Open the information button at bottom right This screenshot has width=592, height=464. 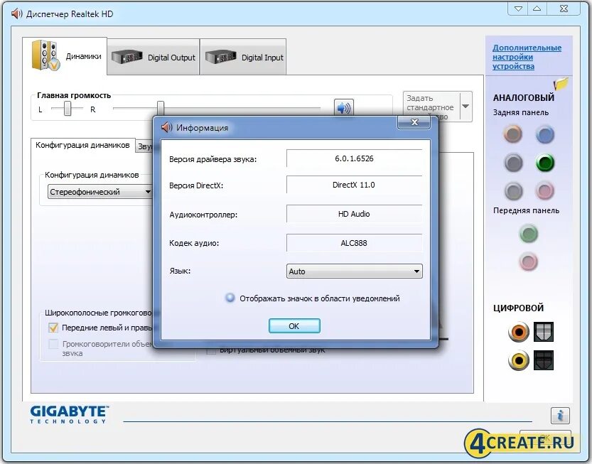point(560,416)
